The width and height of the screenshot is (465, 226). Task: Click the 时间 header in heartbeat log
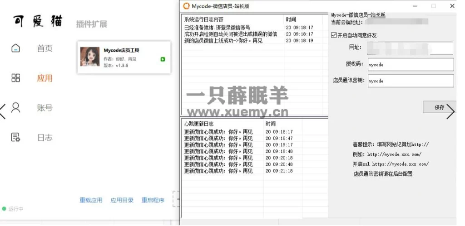[x=271, y=123]
